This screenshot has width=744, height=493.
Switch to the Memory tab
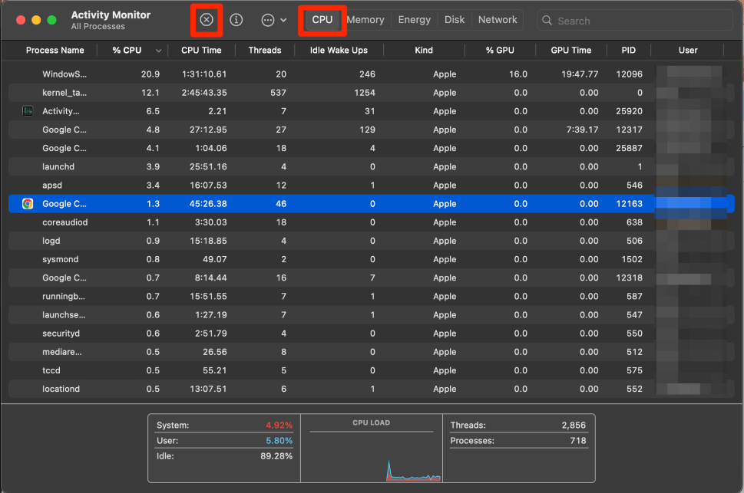click(365, 20)
